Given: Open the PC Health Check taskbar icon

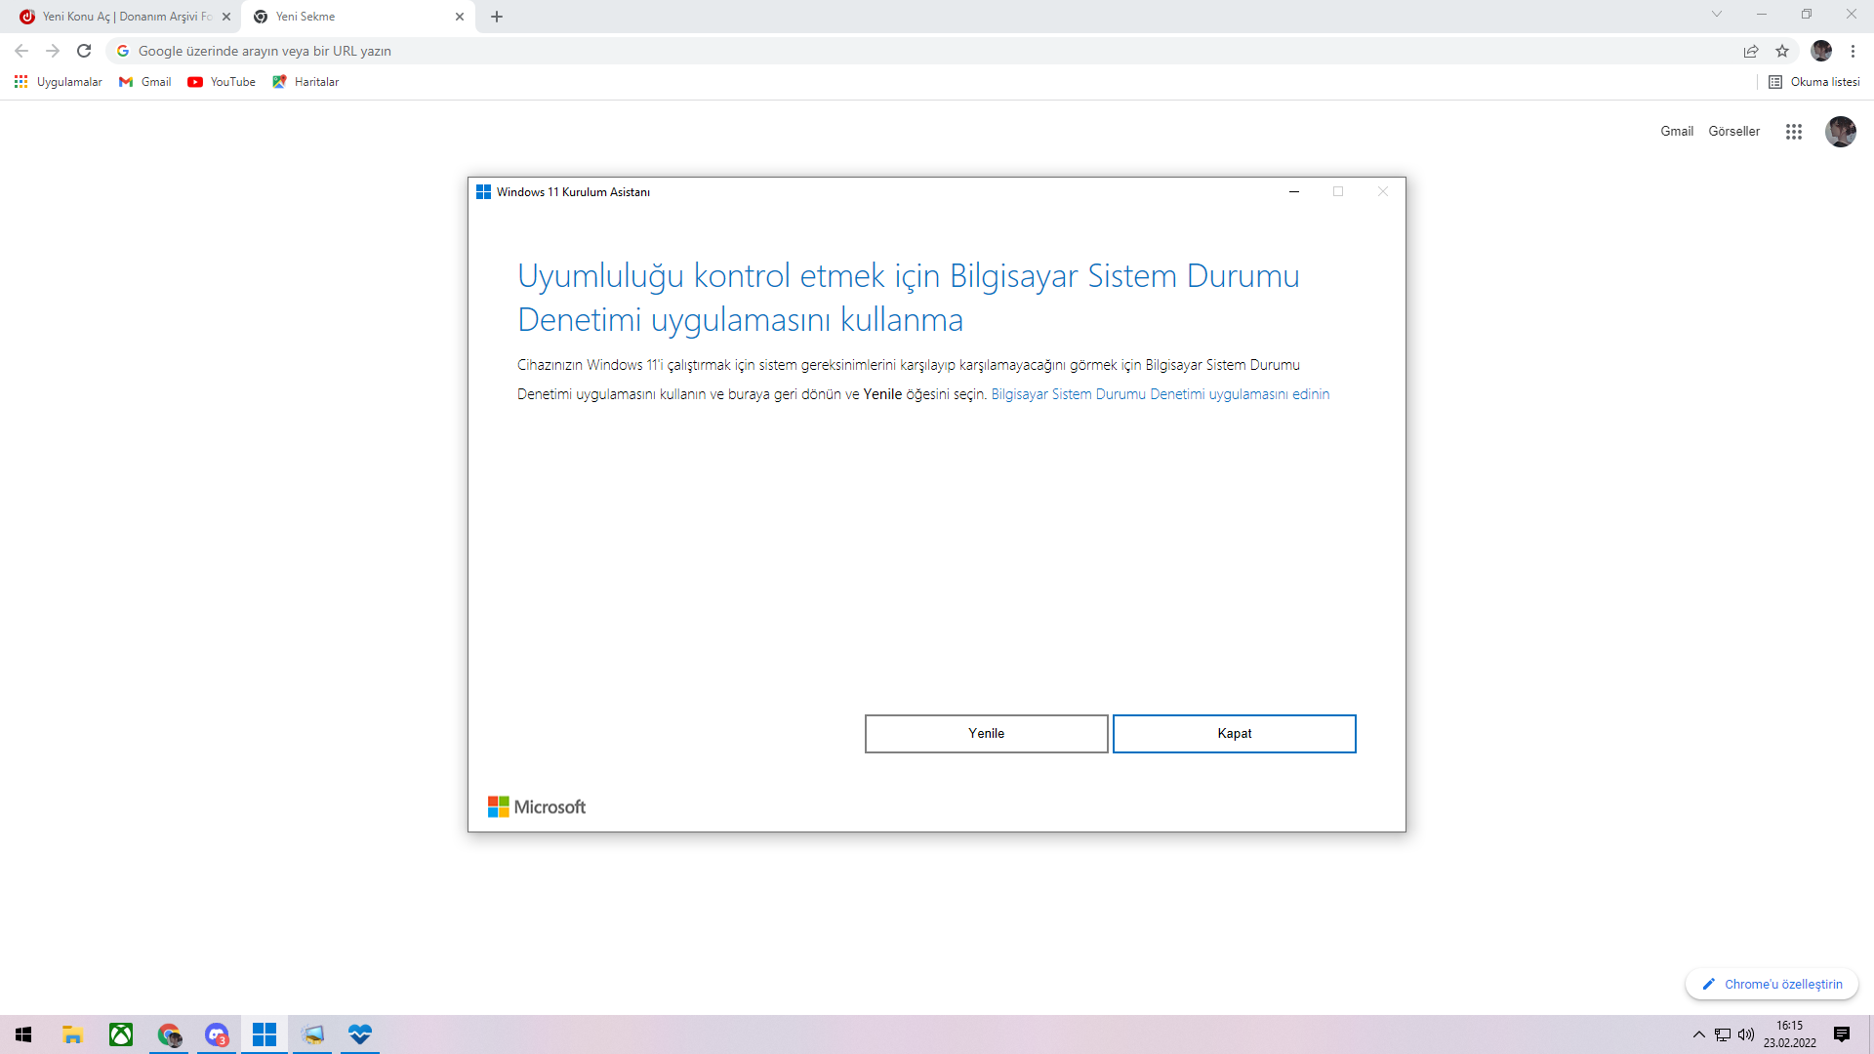Looking at the screenshot, I should [360, 1034].
